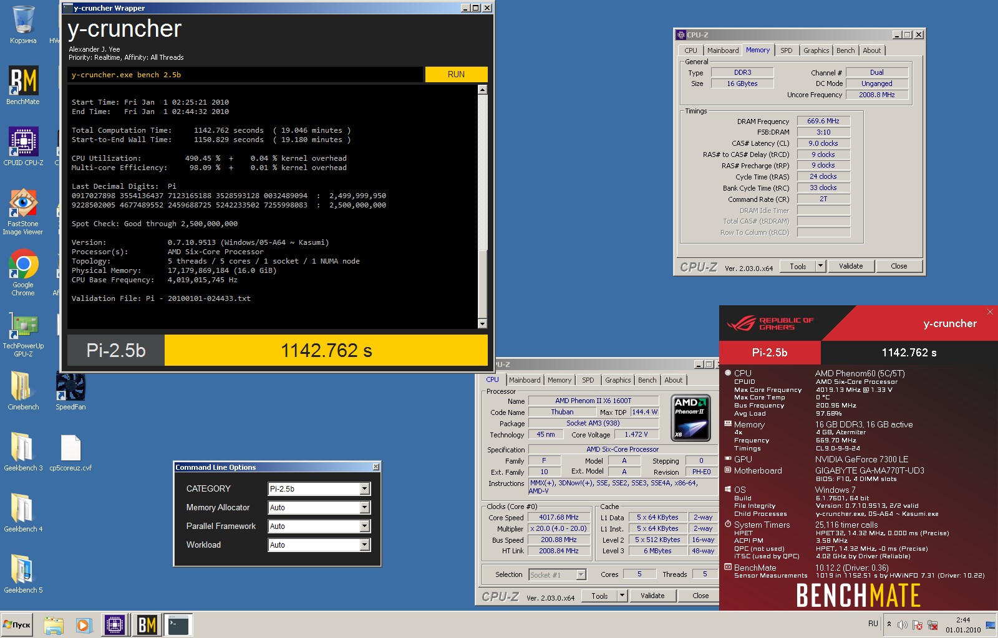
Task: Open Graphics tab in top CPU-Z window
Action: pos(816,50)
